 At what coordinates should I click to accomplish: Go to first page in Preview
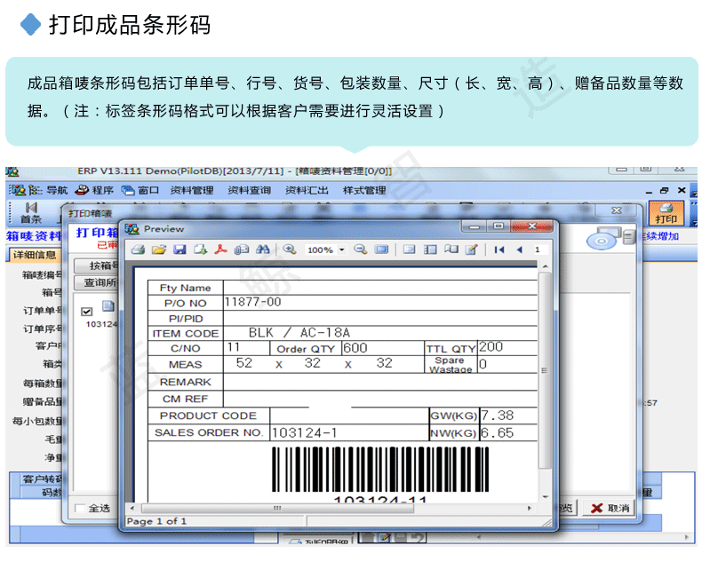[499, 250]
